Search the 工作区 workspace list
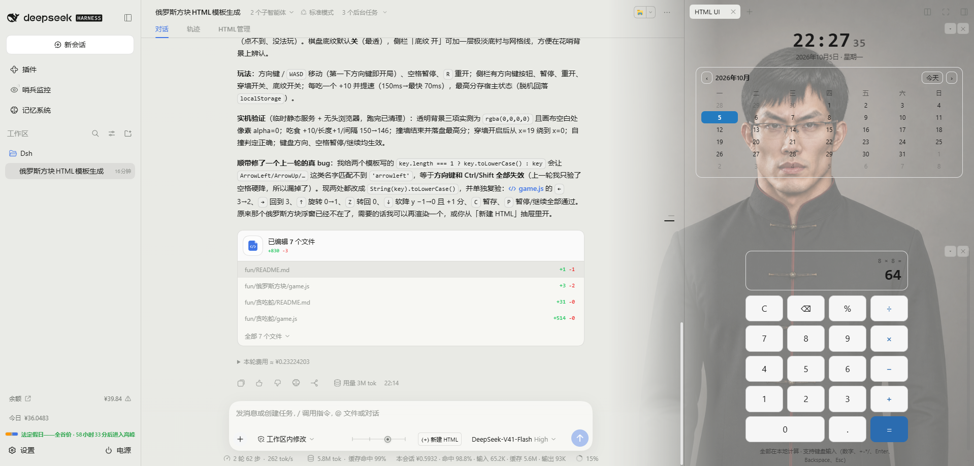The image size is (974, 466). click(x=95, y=134)
